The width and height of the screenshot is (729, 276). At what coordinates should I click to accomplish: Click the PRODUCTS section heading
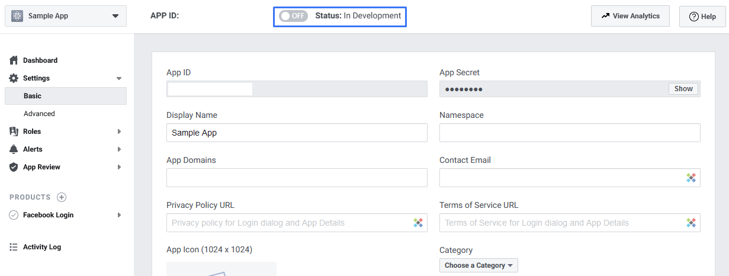(x=30, y=197)
